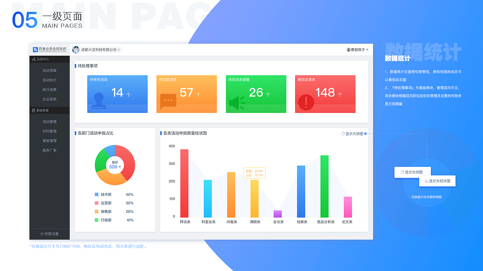Toggle the 显示为柱状图 chart display option

tap(437, 181)
